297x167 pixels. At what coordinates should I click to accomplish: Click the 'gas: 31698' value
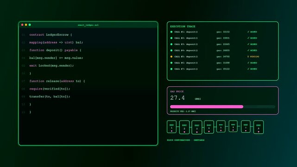click(223, 63)
